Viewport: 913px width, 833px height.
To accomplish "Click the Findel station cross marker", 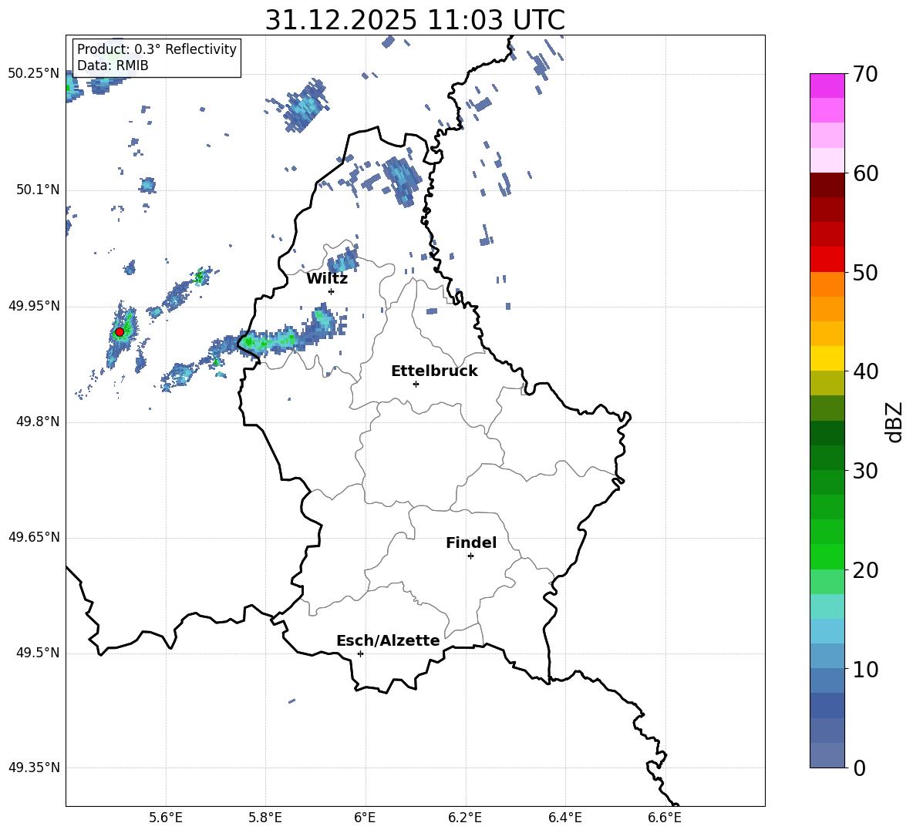I will pyautogui.click(x=470, y=556).
